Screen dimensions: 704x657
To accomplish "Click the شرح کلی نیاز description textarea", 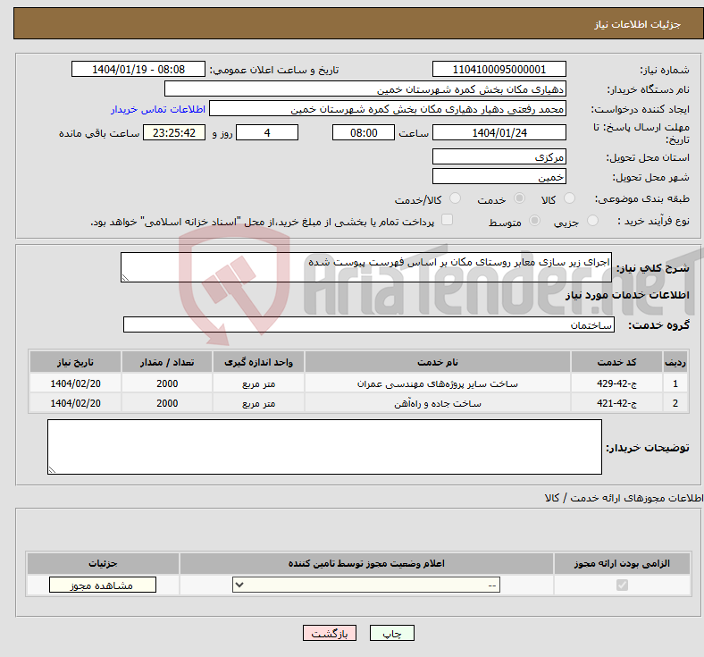I will 366,267.
